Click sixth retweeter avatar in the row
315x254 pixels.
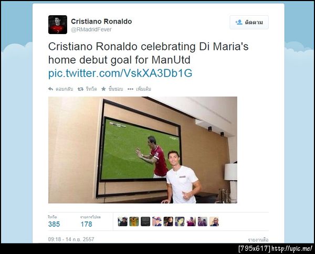click(180, 221)
